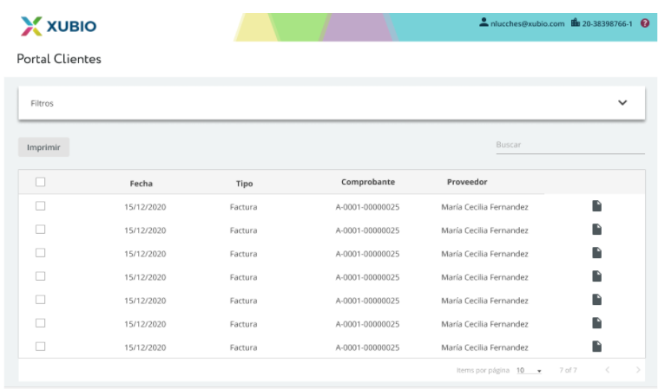Click the Xubio logo
Screen dimensions: 658x389
(58, 26)
